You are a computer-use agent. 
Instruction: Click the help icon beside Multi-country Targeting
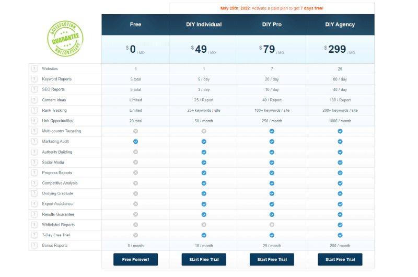tap(34, 131)
